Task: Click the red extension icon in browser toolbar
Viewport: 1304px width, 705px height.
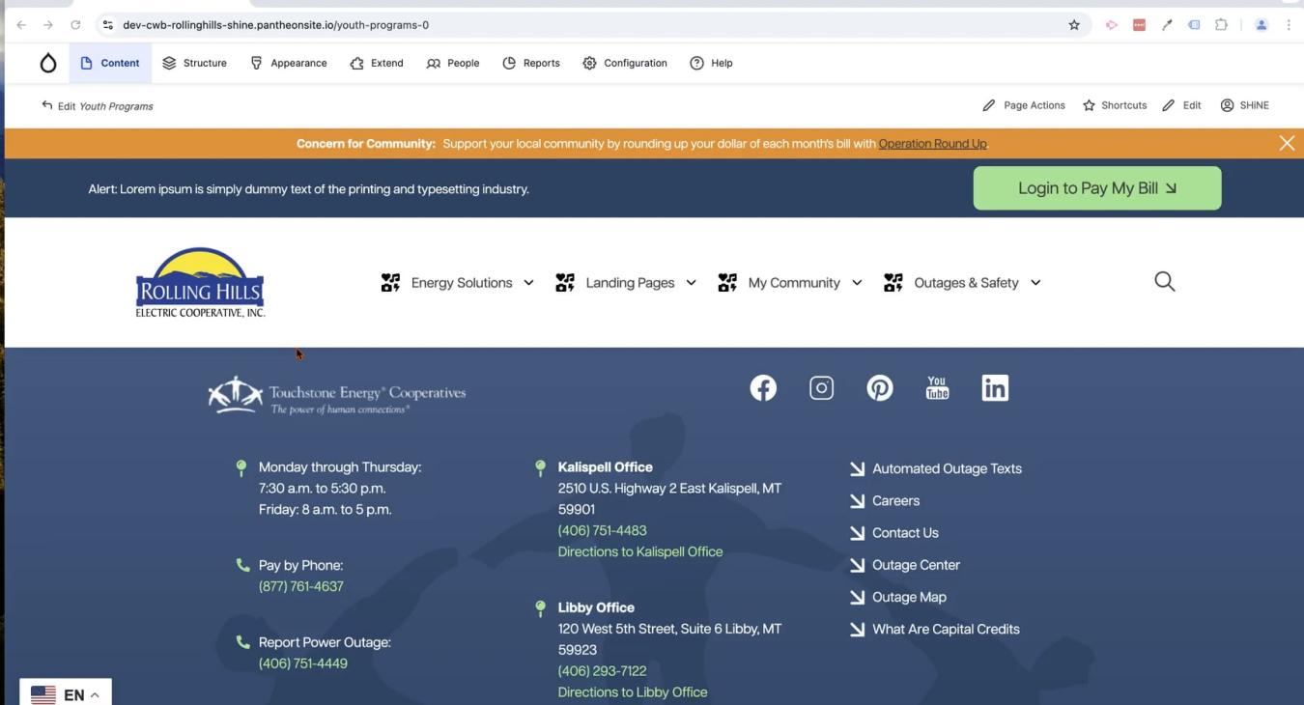Action: click(x=1139, y=25)
